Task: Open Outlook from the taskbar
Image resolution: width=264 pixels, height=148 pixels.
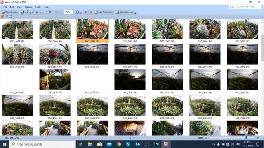Action: pos(137,144)
